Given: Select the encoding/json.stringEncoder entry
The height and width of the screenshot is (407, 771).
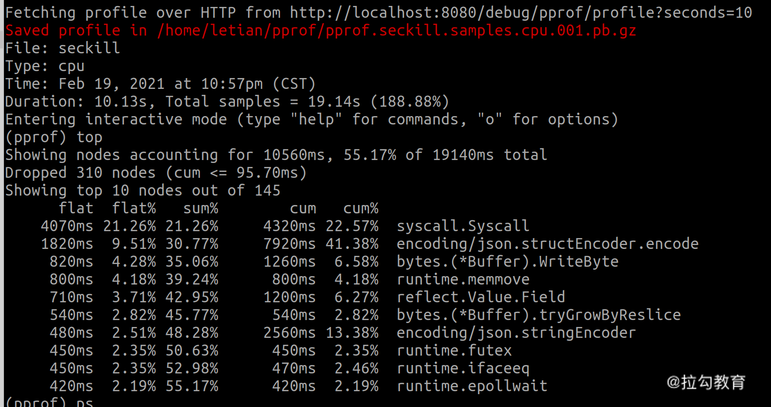Looking at the screenshot, I should [516, 332].
